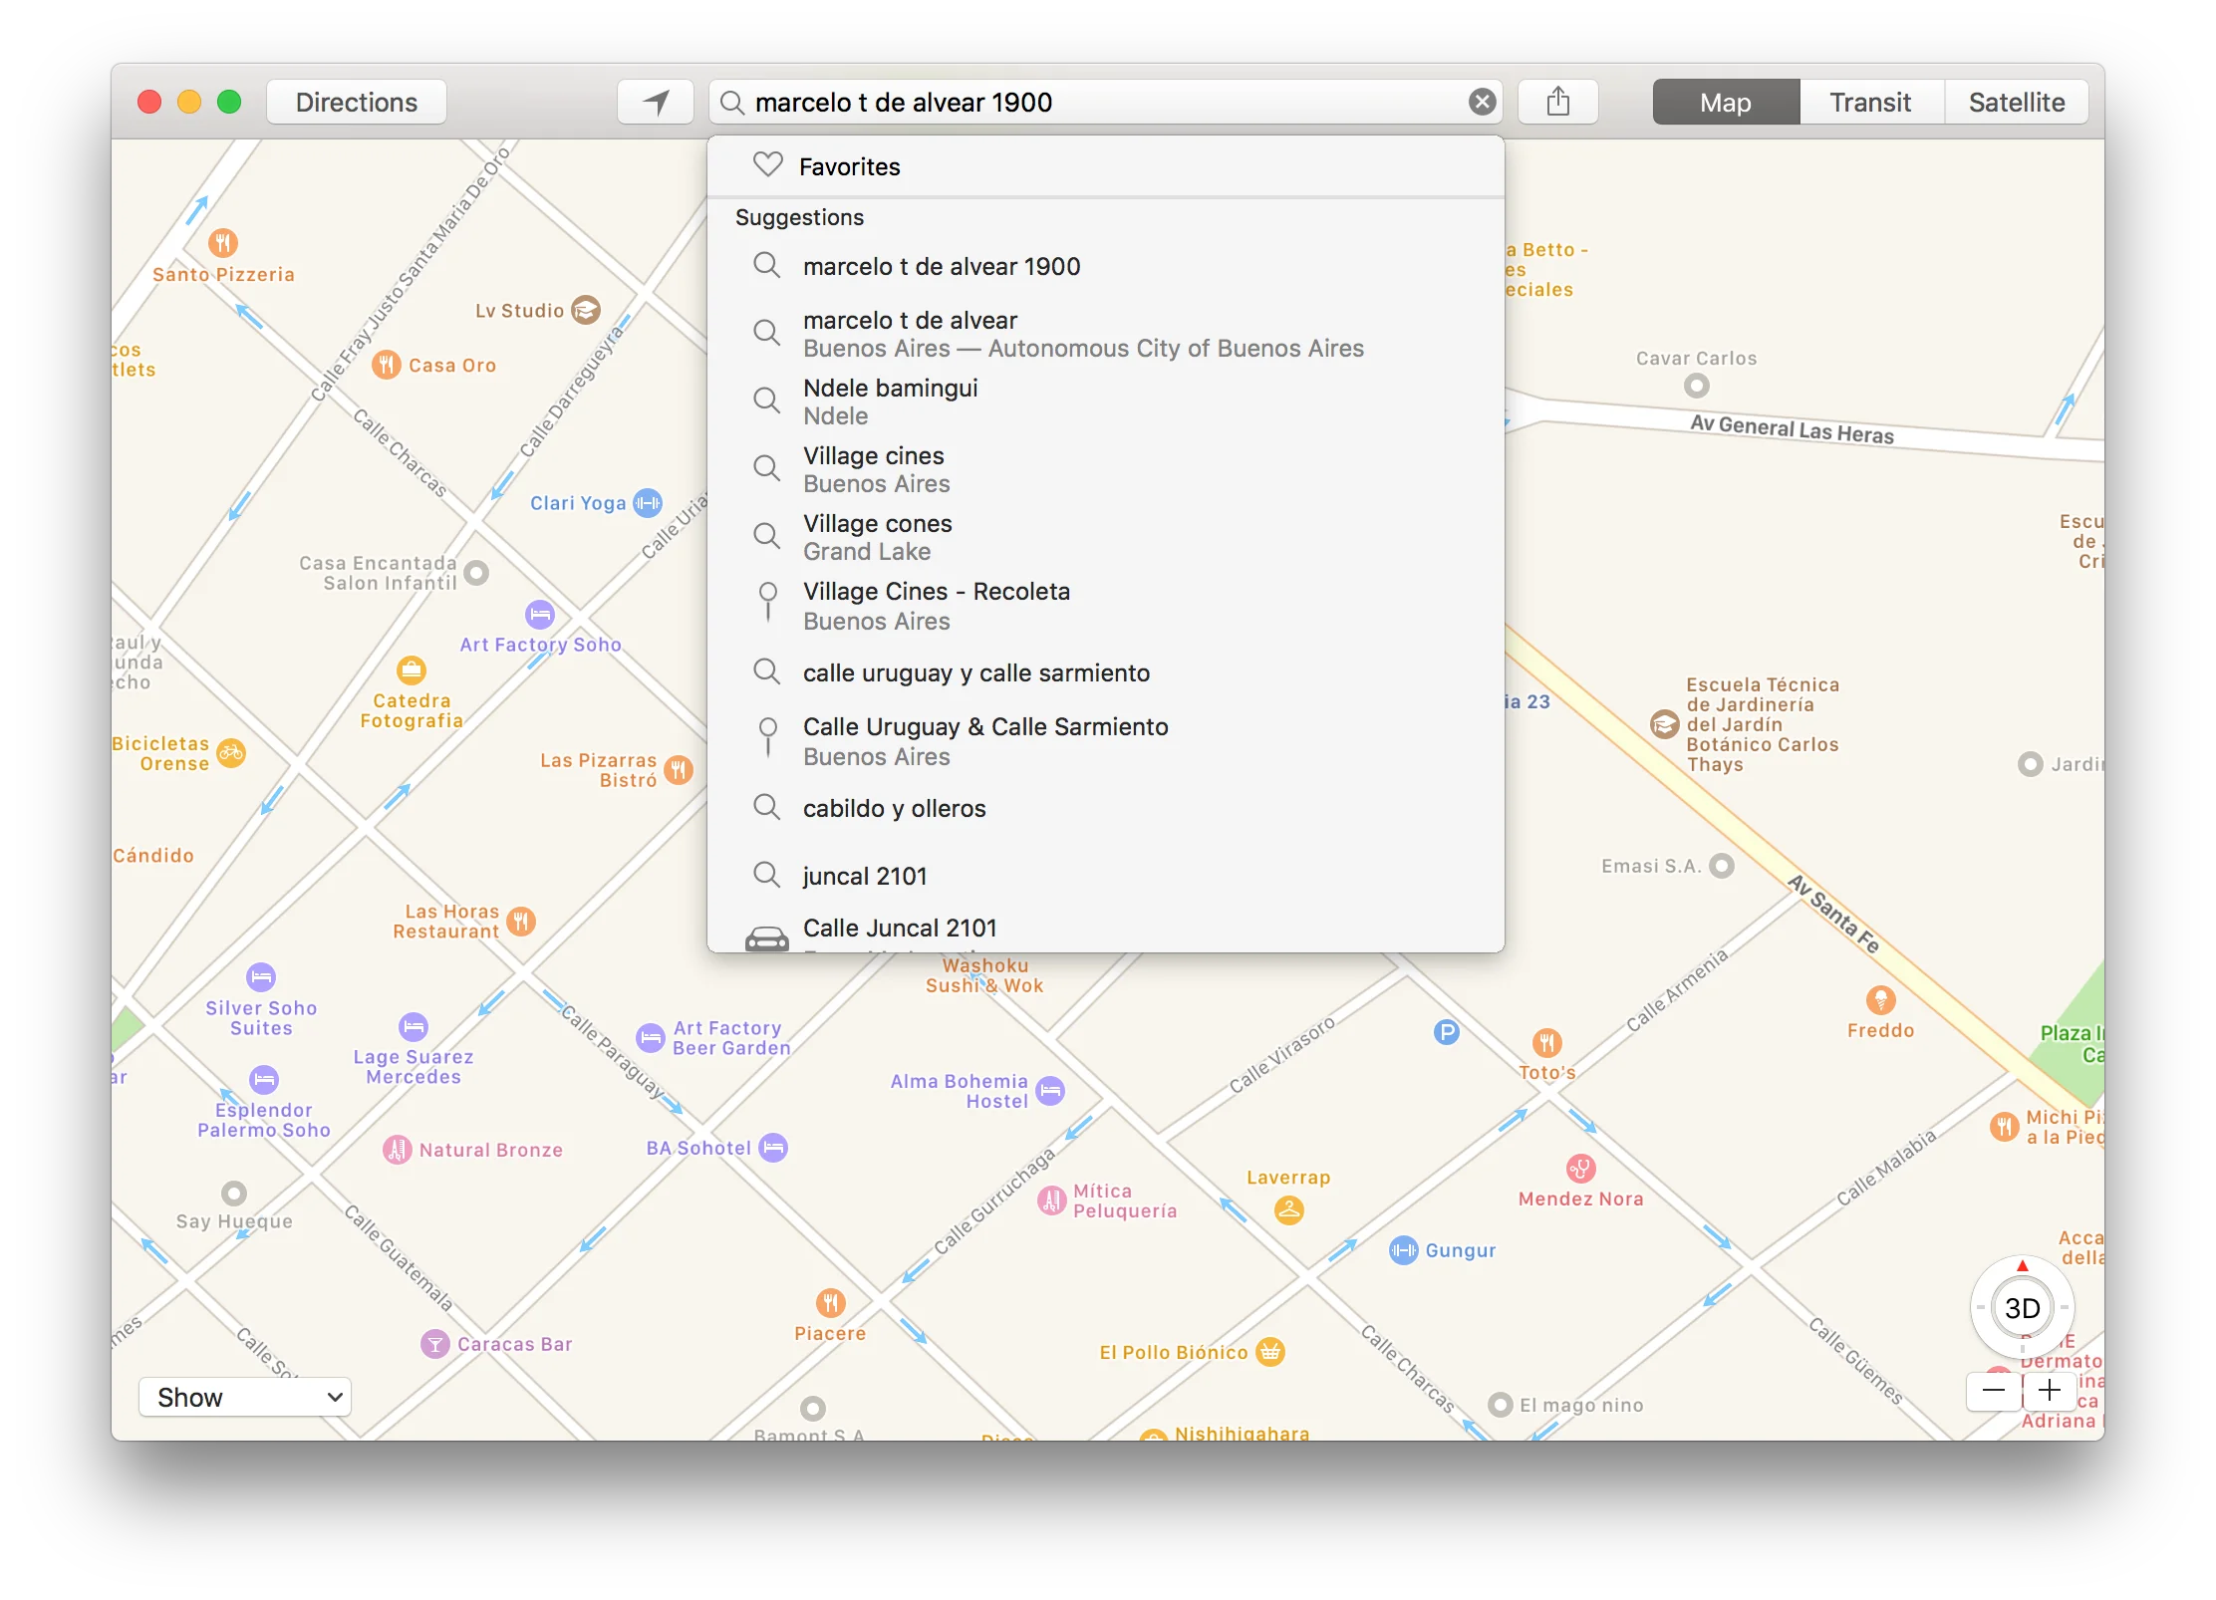This screenshot has width=2216, height=1600.
Task: Click Esplendor Palermo Soho hotel icon
Action: pos(264,1079)
